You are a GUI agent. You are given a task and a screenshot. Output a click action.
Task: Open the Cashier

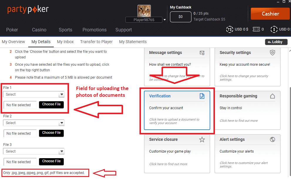[x=270, y=14]
